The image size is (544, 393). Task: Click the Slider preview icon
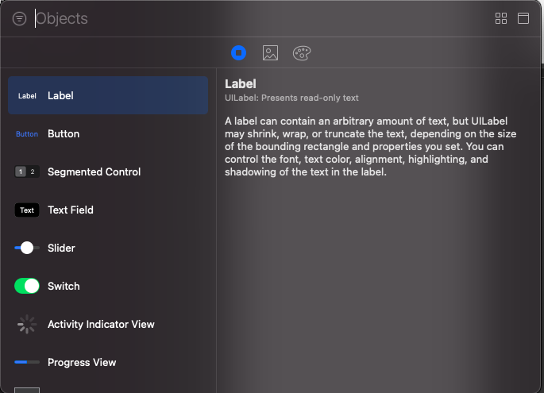[x=27, y=248]
